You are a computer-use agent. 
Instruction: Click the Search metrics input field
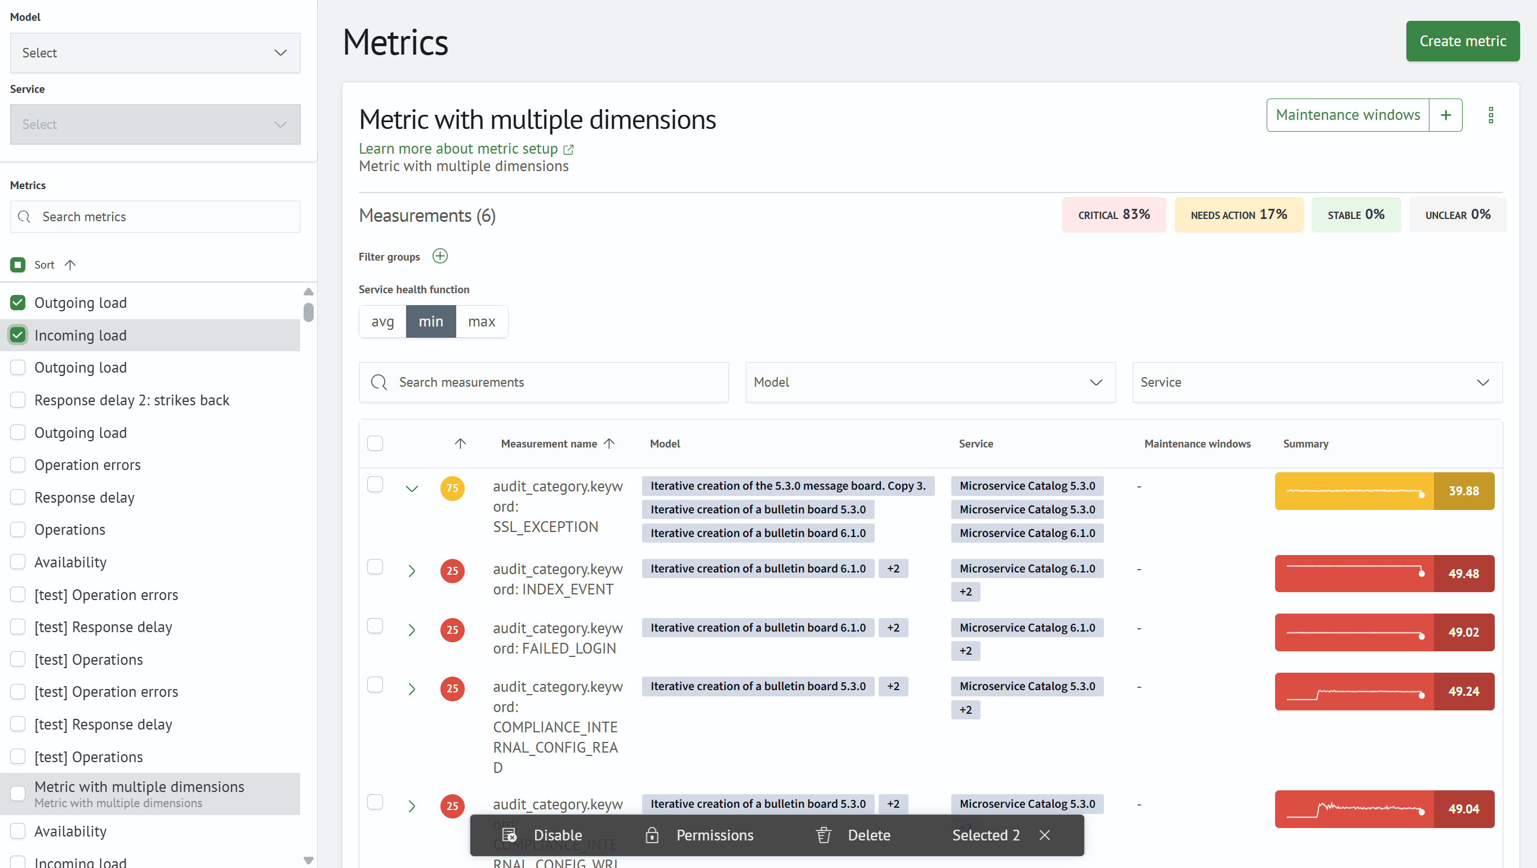click(x=155, y=216)
